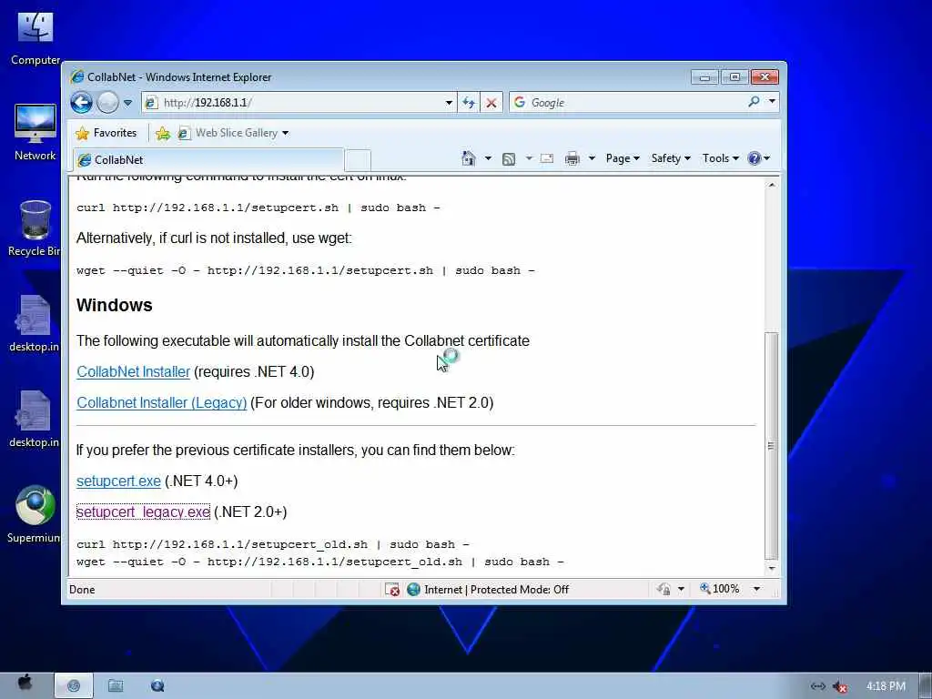Expand the Print dropdown arrow
The width and height of the screenshot is (932, 699).
point(592,158)
